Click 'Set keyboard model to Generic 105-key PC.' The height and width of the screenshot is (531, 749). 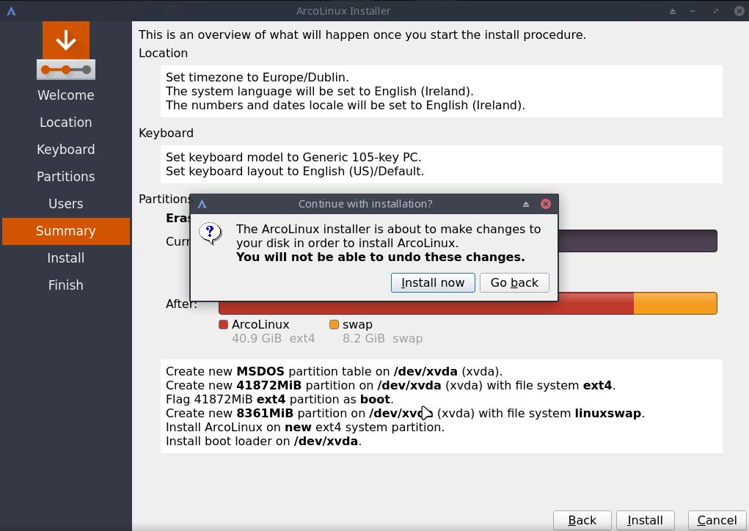tap(293, 157)
